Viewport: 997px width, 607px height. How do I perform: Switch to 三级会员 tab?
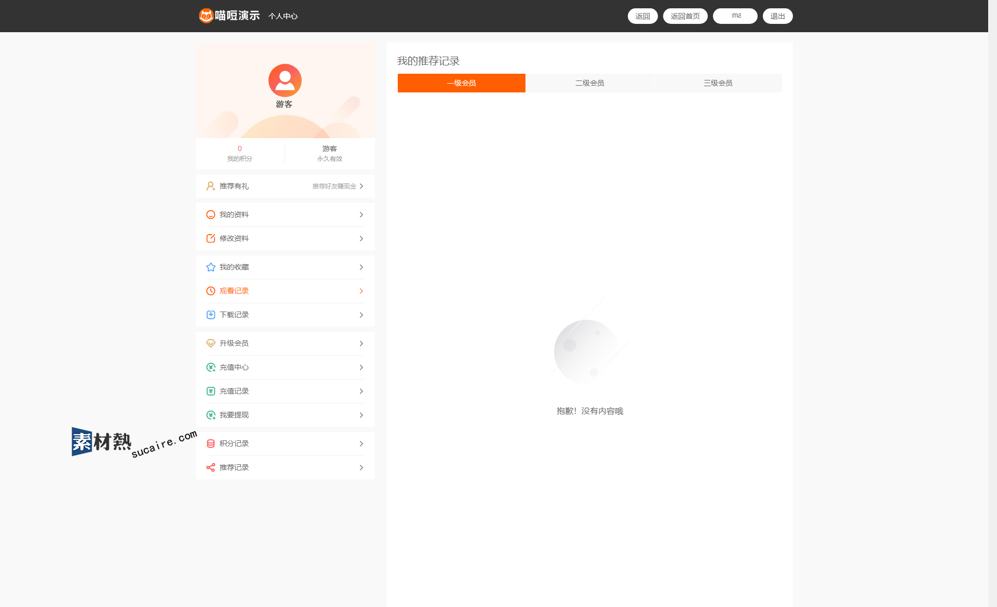click(718, 83)
